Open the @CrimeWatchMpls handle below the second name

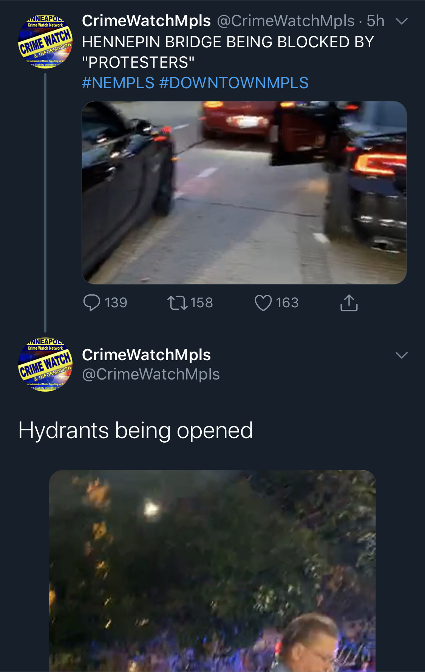tap(151, 374)
